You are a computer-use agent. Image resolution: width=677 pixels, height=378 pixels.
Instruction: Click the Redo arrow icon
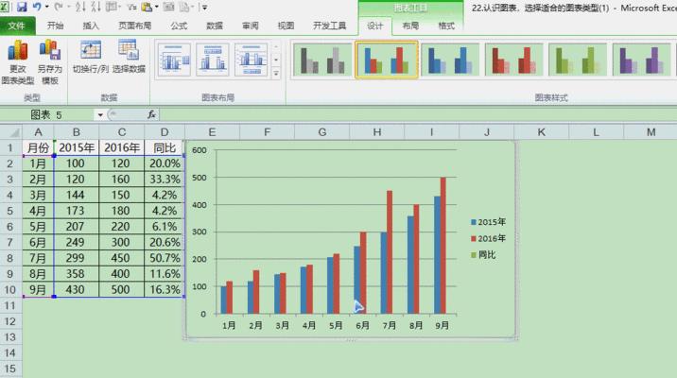(x=59, y=7)
